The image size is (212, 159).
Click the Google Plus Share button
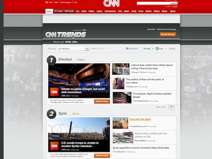[x=172, y=49]
